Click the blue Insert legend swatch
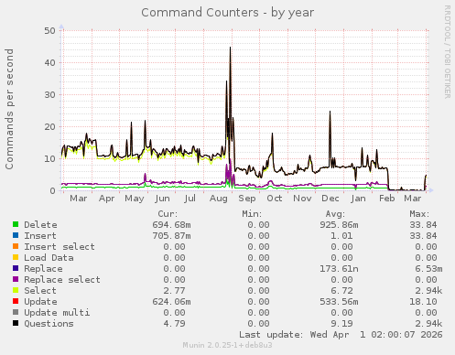The height and width of the screenshot is (355, 455). click(16, 235)
